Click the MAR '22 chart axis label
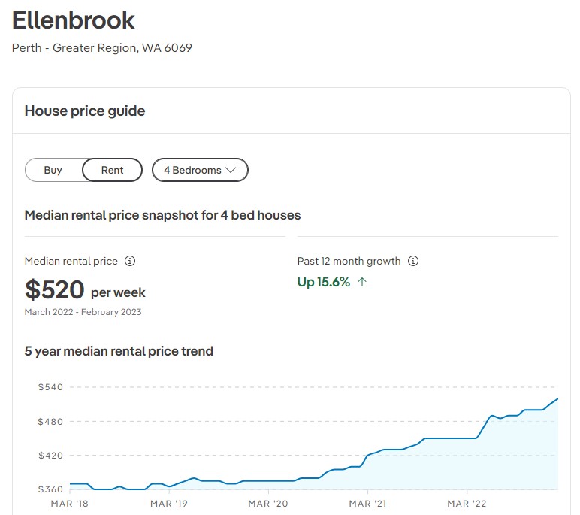This screenshot has height=515, width=580. tap(468, 503)
